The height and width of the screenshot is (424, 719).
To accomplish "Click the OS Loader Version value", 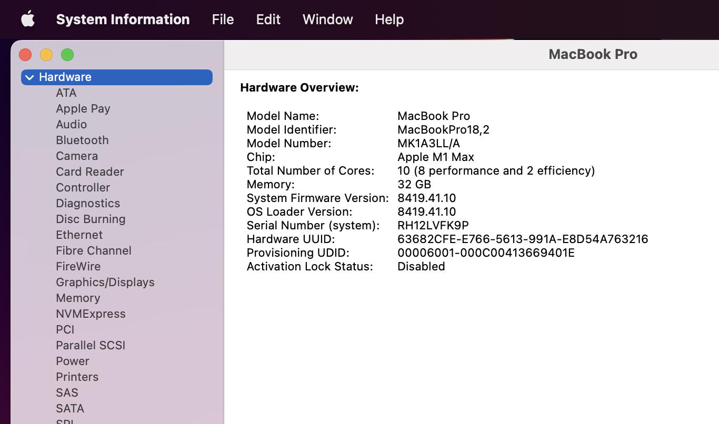I will 427,211.
